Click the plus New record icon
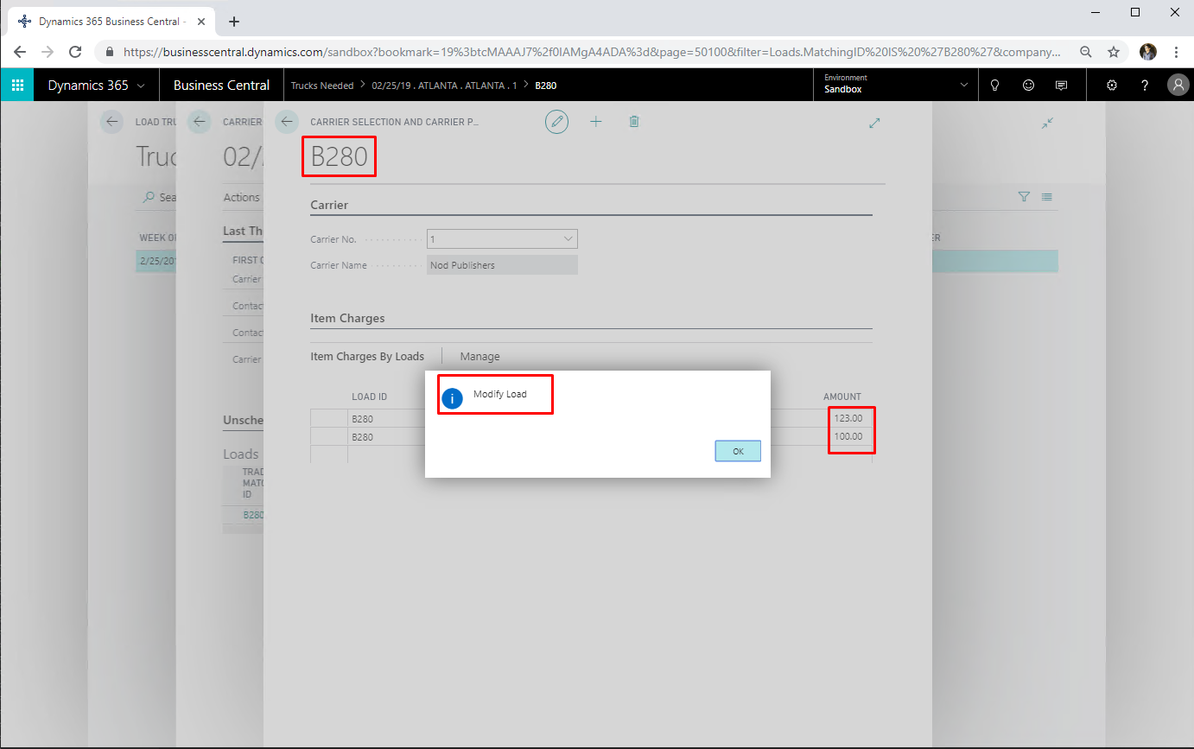The height and width of the screenshot is (749, 1194). click(595, 122)
